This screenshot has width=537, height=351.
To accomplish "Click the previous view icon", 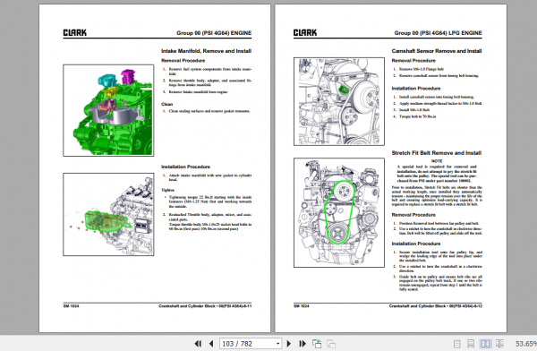I will pos(317,344).
